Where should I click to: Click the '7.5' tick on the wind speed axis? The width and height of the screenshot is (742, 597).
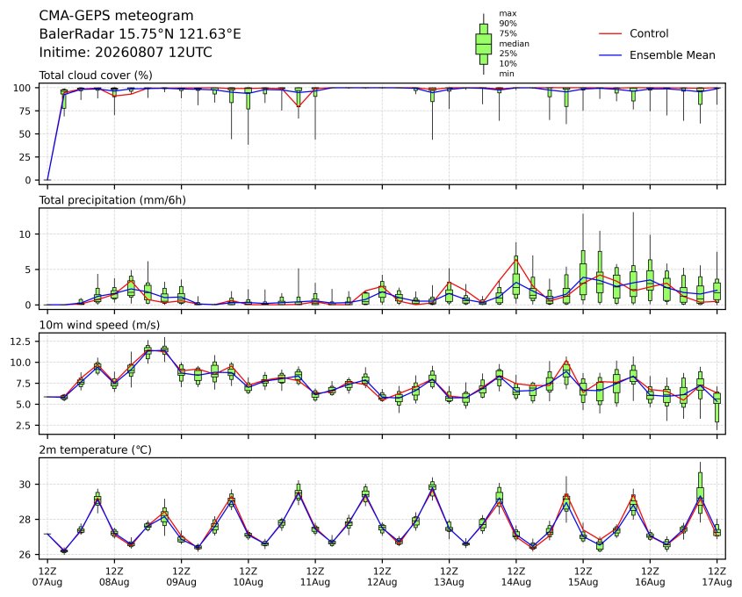(x=23, y=384)
